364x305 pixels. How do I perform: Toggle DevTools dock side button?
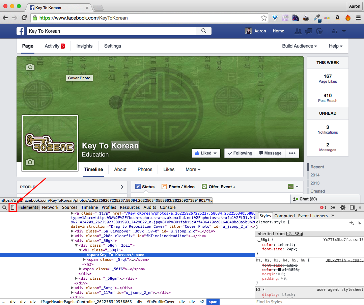(352, 207)
